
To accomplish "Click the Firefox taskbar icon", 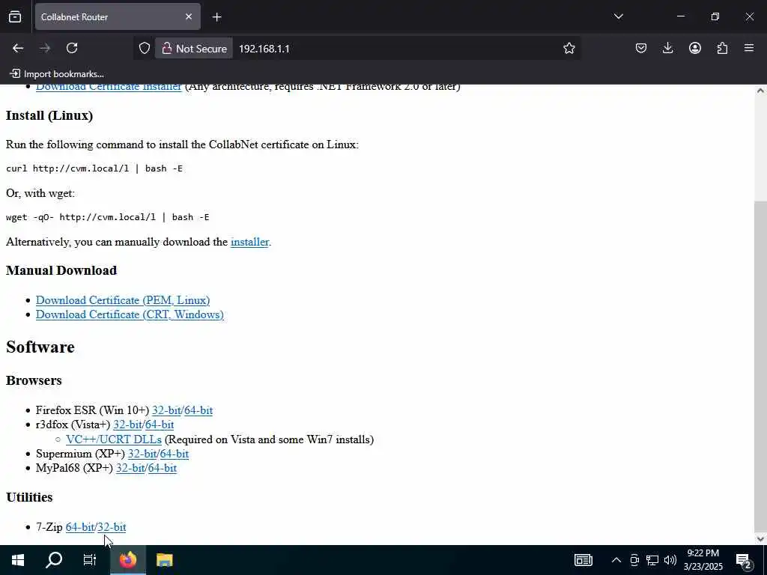I will coord(127,560).
